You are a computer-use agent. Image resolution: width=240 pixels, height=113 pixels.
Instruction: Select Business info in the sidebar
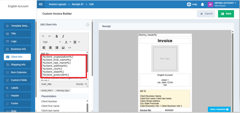click(x=17, y=49)
